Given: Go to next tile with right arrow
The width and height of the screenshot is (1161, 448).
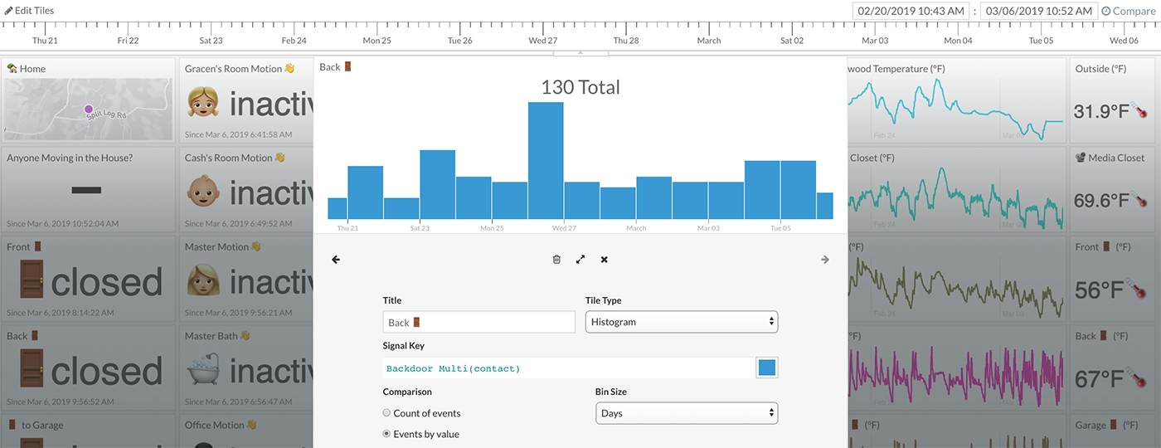Looking at the screenshot, I should [825, 260].
